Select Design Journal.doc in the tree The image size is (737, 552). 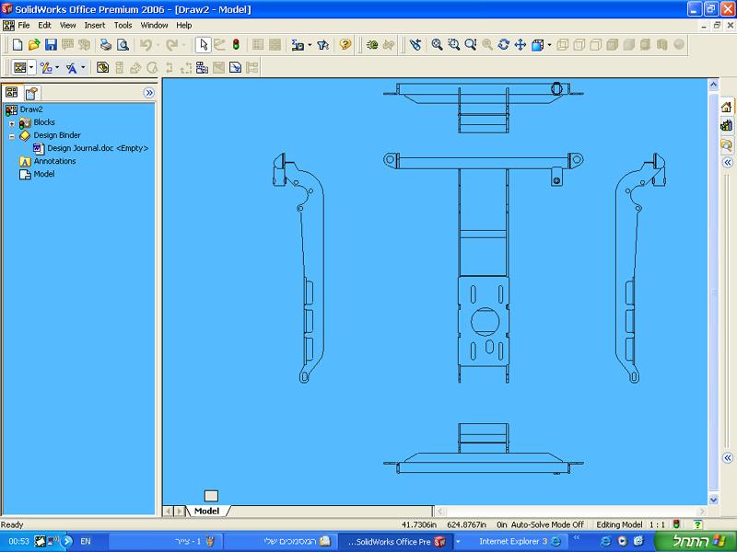[x=97, y=148]
